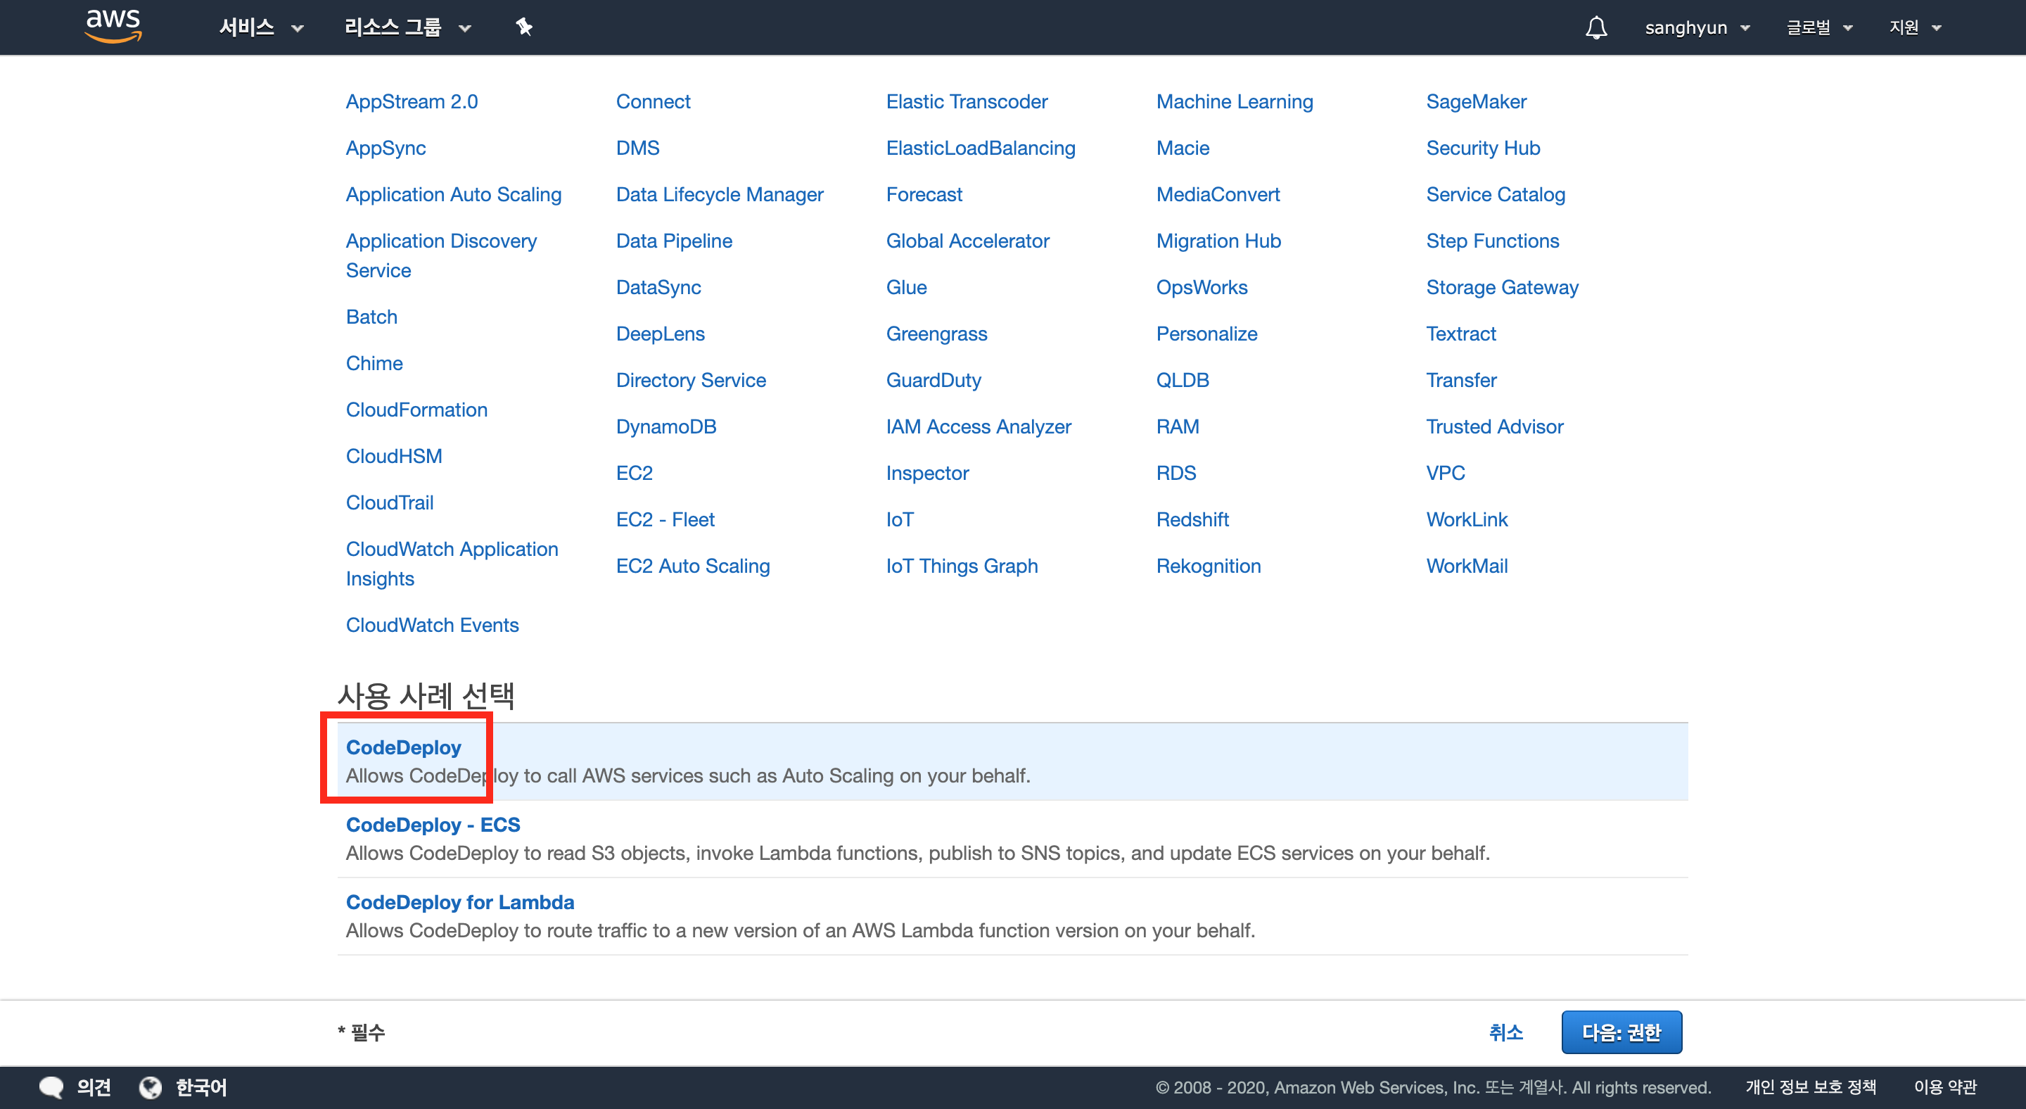Click the 다음: 권한 button
This screenshot has height=1109, width=2026.
1621,1032
